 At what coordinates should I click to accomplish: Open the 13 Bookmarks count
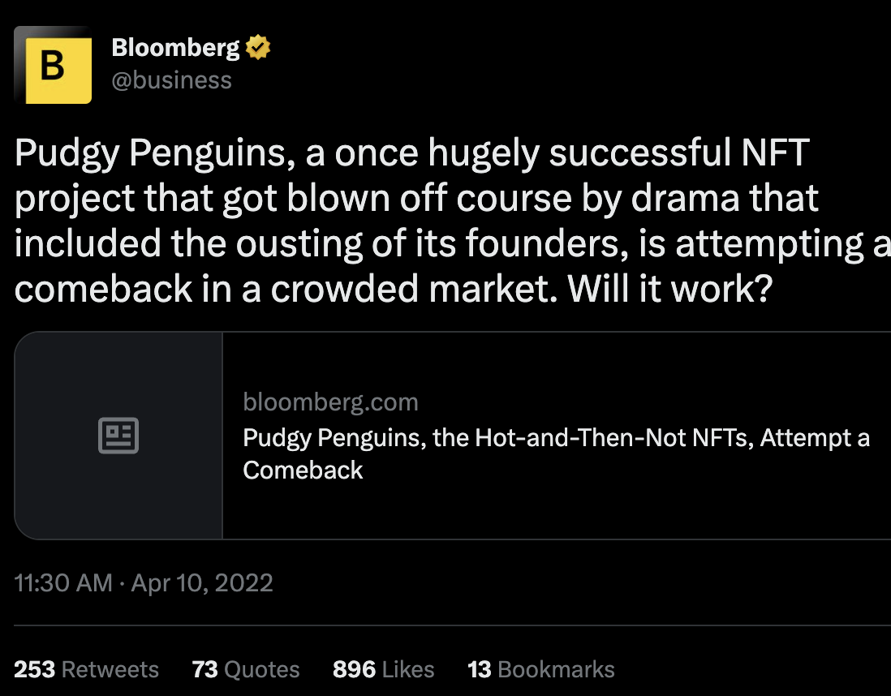point(540,669)
